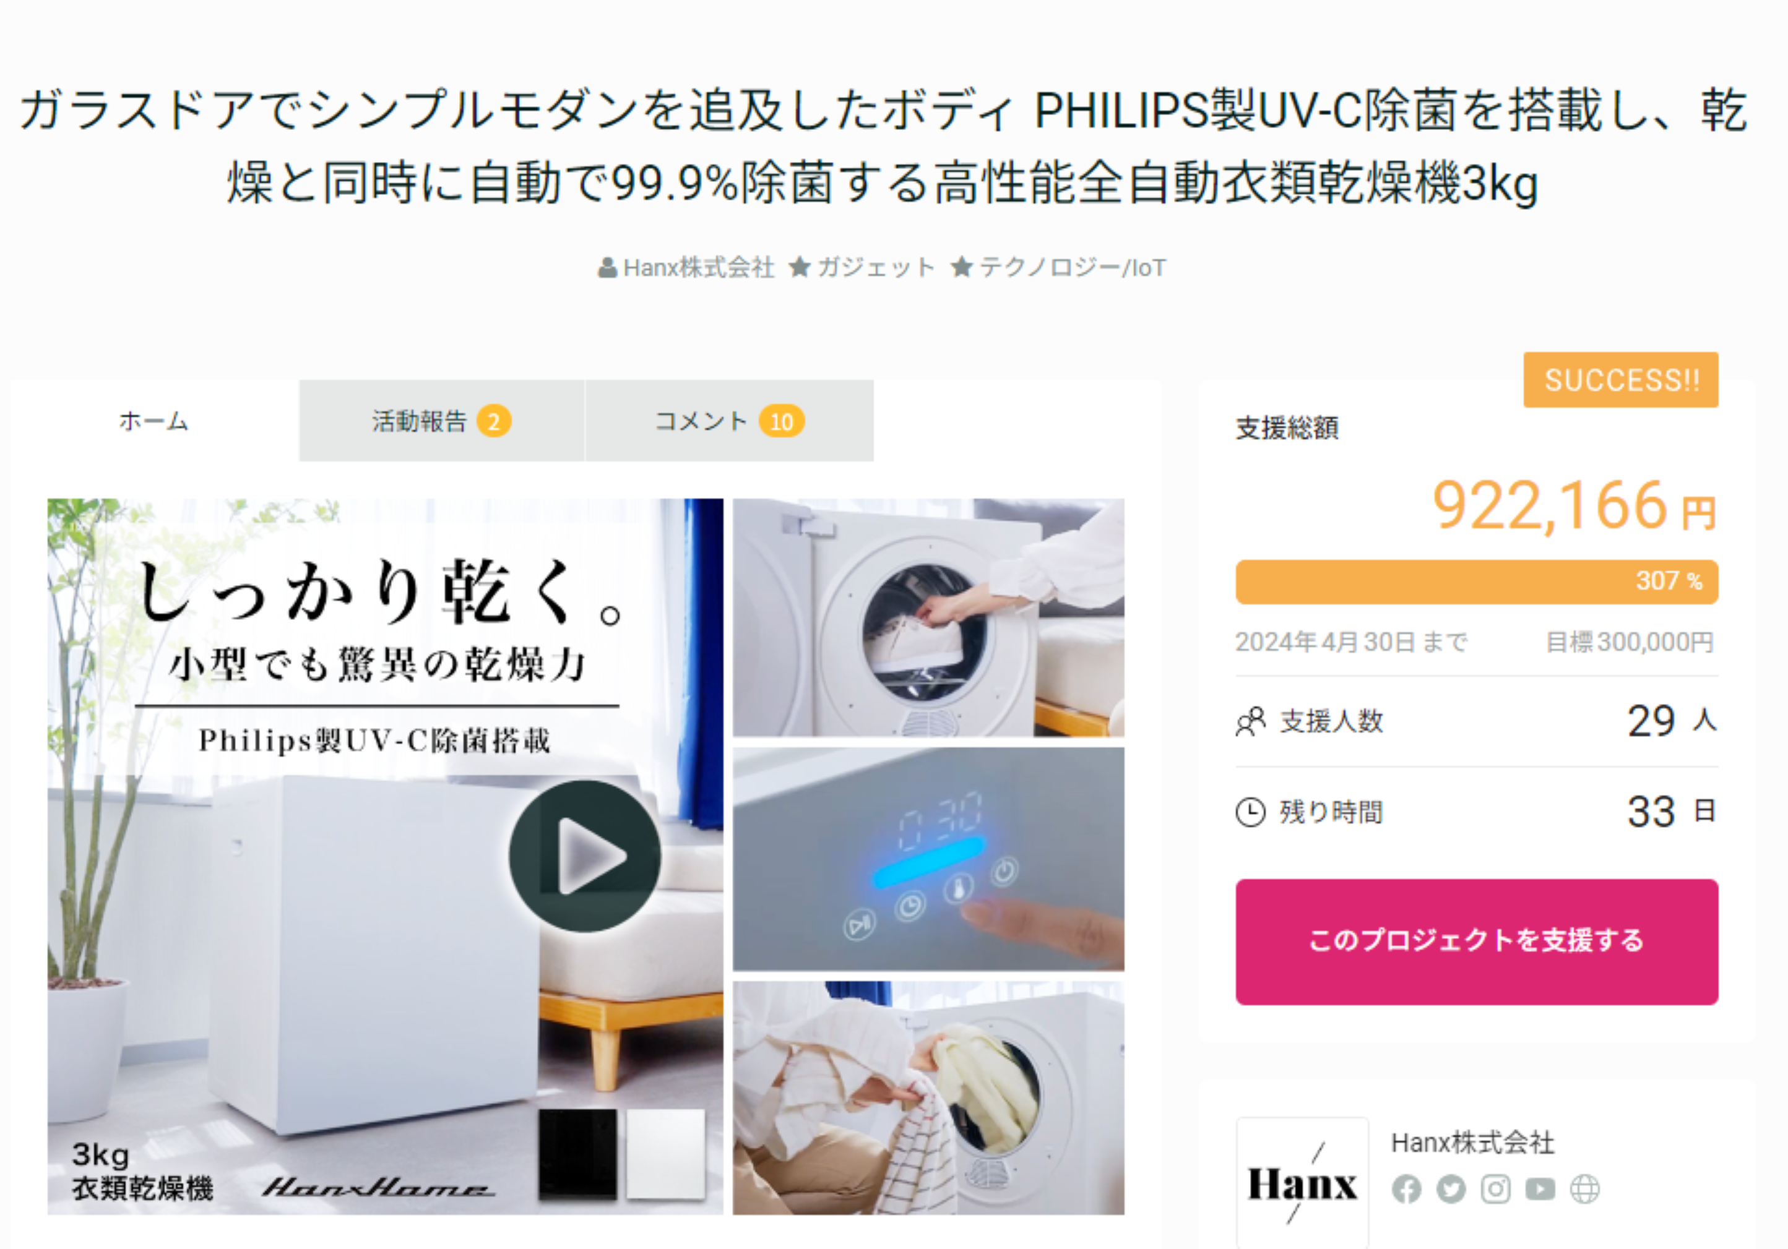Open Hanx YouTube channel icon
1788x1249 pixels.
pyautogui.click(x=1540, y=1189)
